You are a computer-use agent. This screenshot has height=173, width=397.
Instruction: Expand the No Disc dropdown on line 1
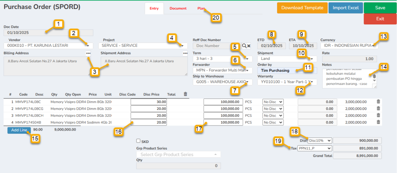coord(273,102)
